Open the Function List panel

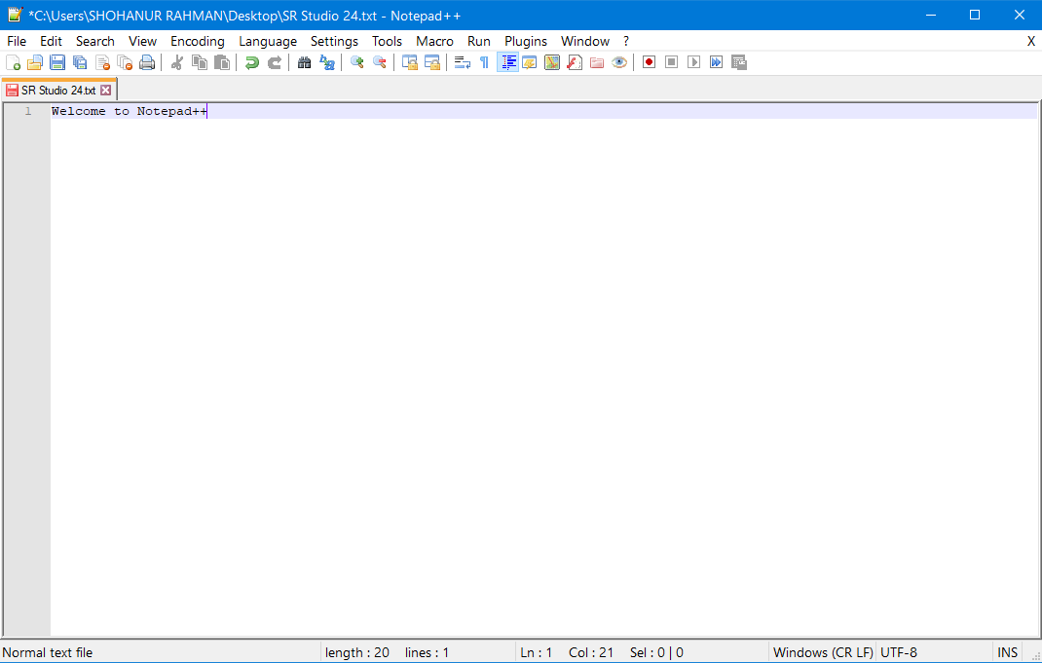[575, 62]
